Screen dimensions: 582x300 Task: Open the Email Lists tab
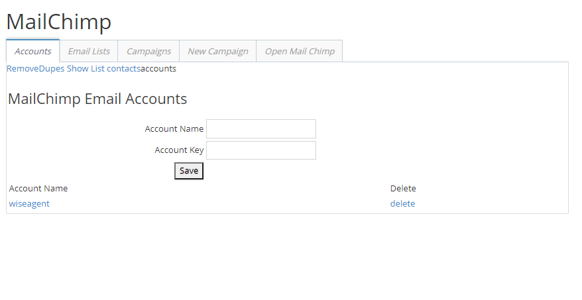(89, 51)
